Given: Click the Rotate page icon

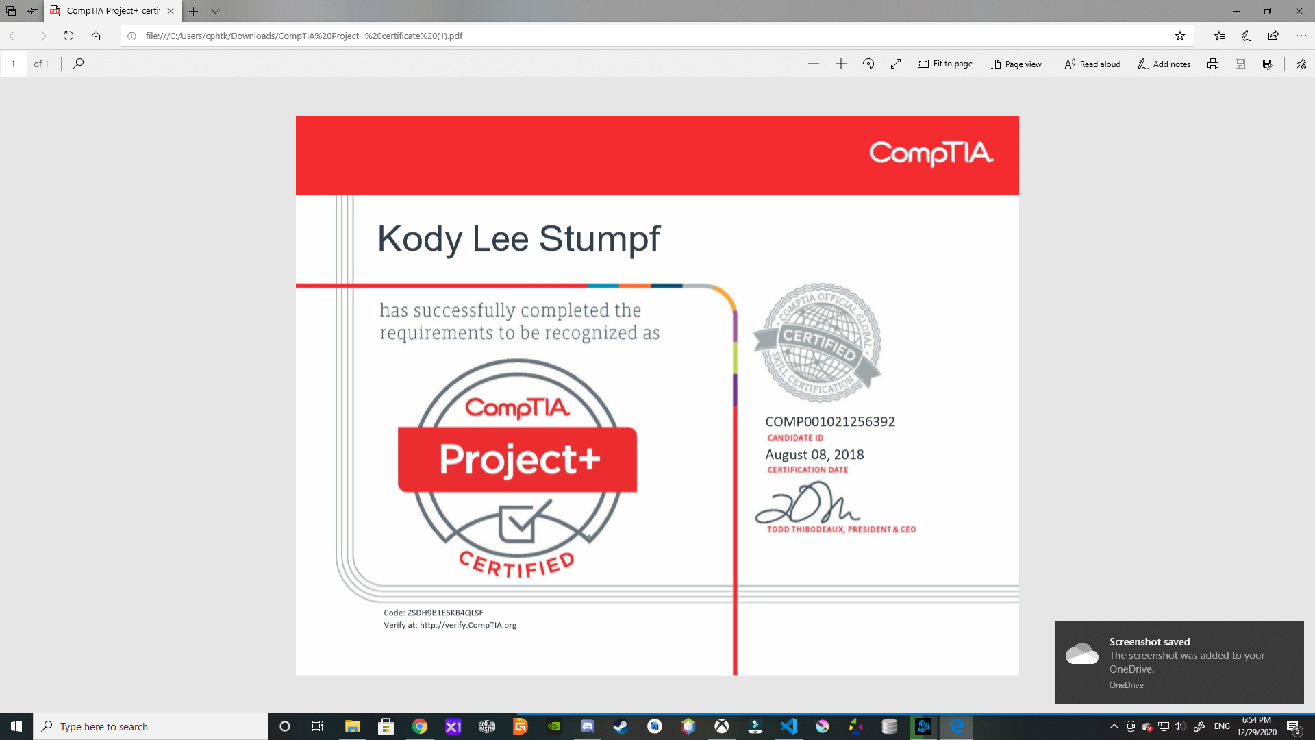Looking at the screenshot, I should pos(868,63).
